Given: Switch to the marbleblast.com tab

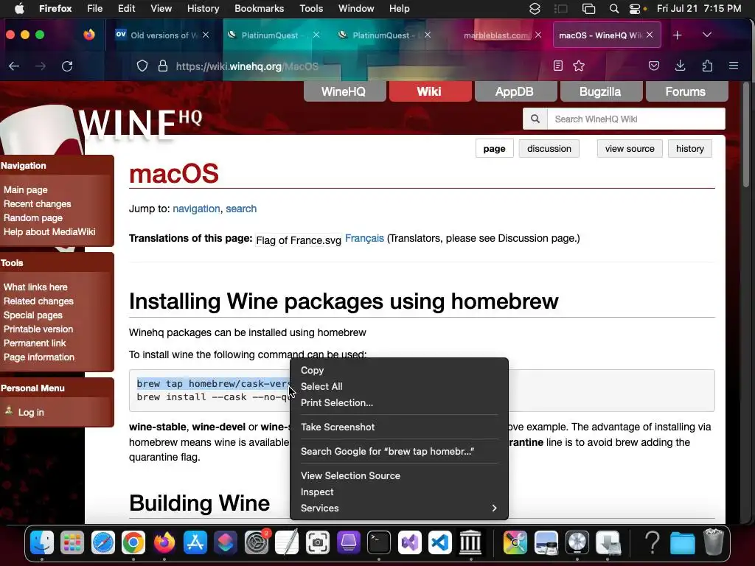Looking at the screenshot, I should [496, 35].
